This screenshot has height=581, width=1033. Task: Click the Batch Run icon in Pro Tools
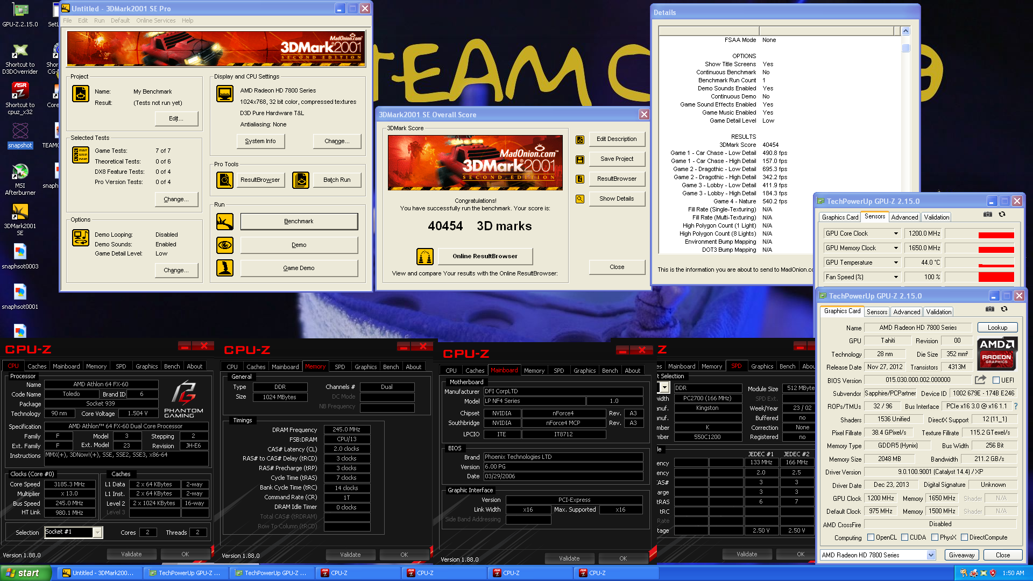point(301,180)
